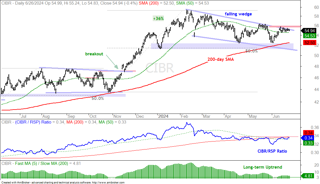Click the 'Feb' month label on time axis
The image size is (320, 184).
(x=184, y=116)
